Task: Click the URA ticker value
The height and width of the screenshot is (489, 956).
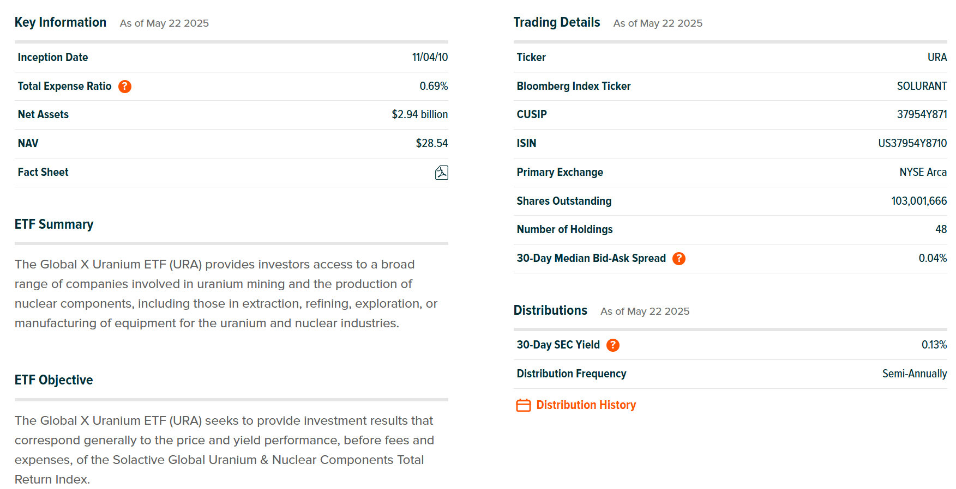Action: click(x=937, y=57)
